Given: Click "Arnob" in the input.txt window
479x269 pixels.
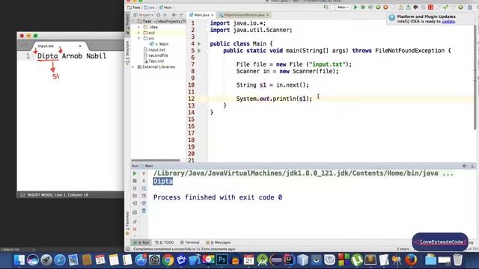Looking at the screenshot, I should 72,56.
